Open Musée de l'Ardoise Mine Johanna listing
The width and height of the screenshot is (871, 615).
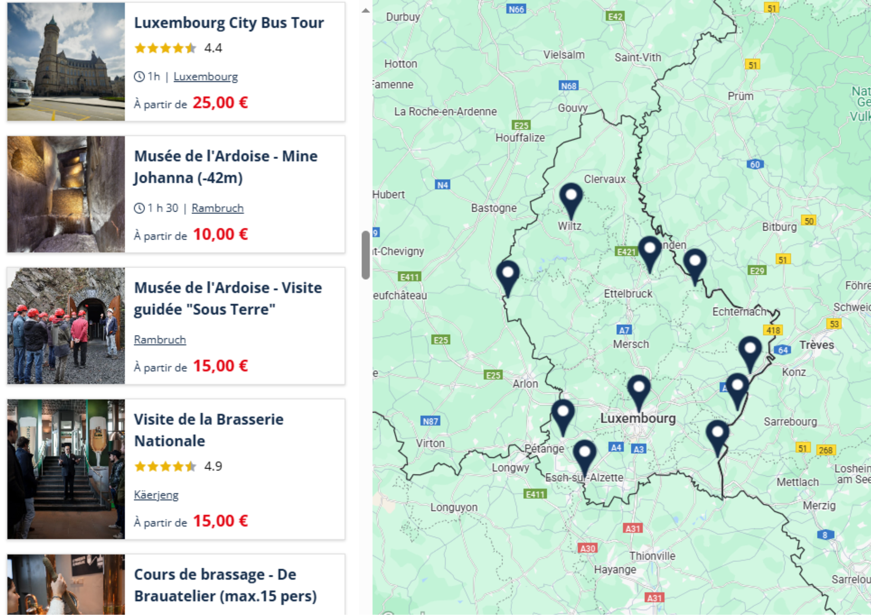[225, 167]
